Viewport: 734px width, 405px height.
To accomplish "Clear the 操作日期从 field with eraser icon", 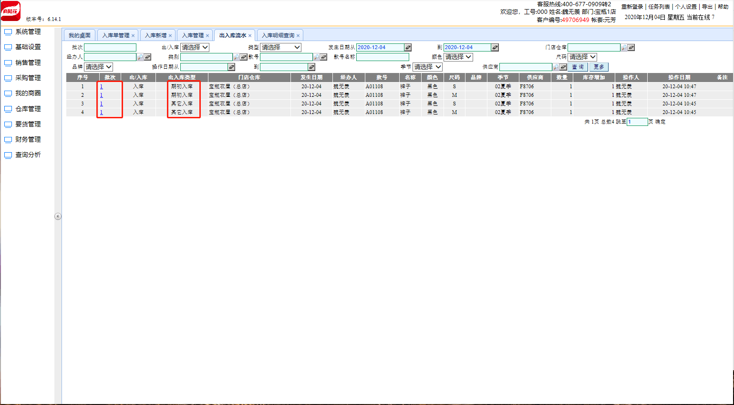I will pyautogui.click(x=232, y=67).
